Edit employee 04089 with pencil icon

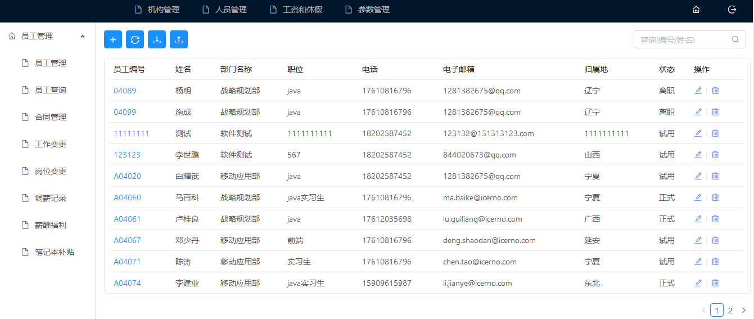(698, 90)
